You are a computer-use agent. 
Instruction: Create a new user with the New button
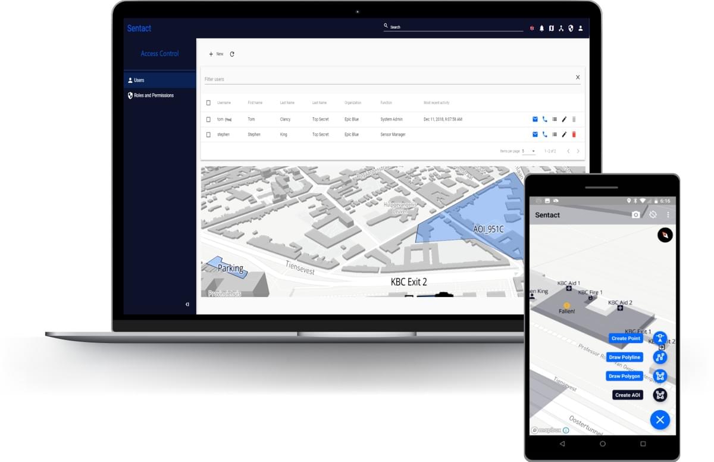pyautogui.click(x=217, y=54)
